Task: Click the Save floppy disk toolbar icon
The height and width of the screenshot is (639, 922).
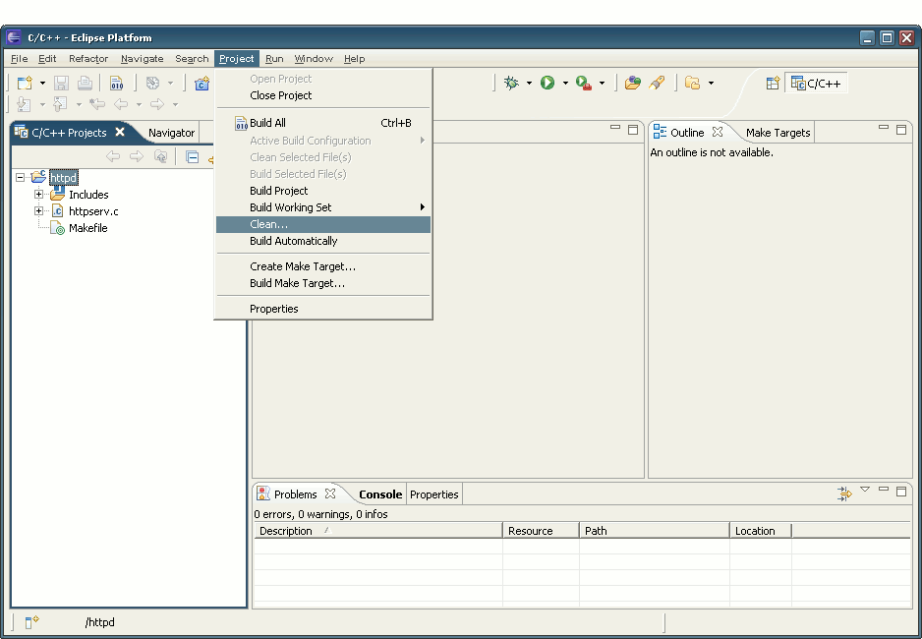Action: pos(61,83)
